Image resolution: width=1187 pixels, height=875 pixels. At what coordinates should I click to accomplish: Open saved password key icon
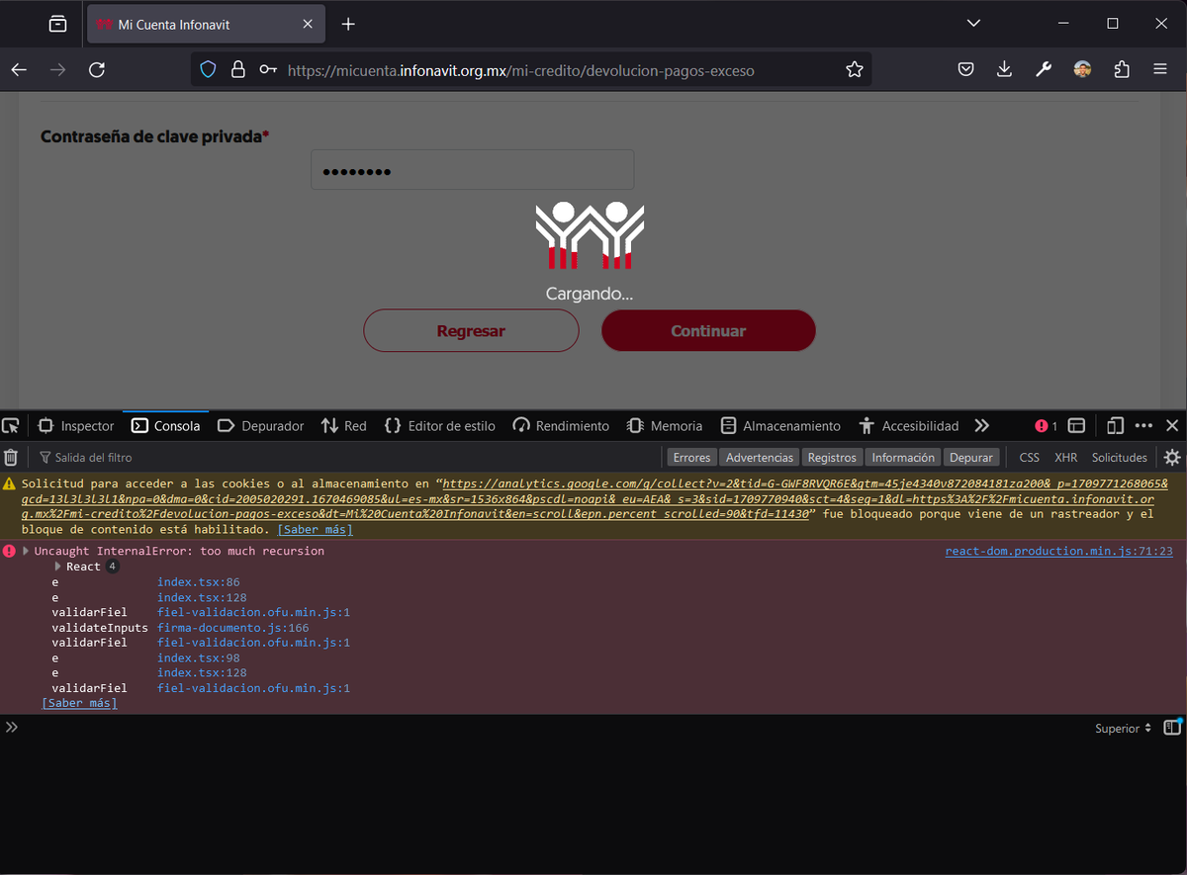[268, 69]
